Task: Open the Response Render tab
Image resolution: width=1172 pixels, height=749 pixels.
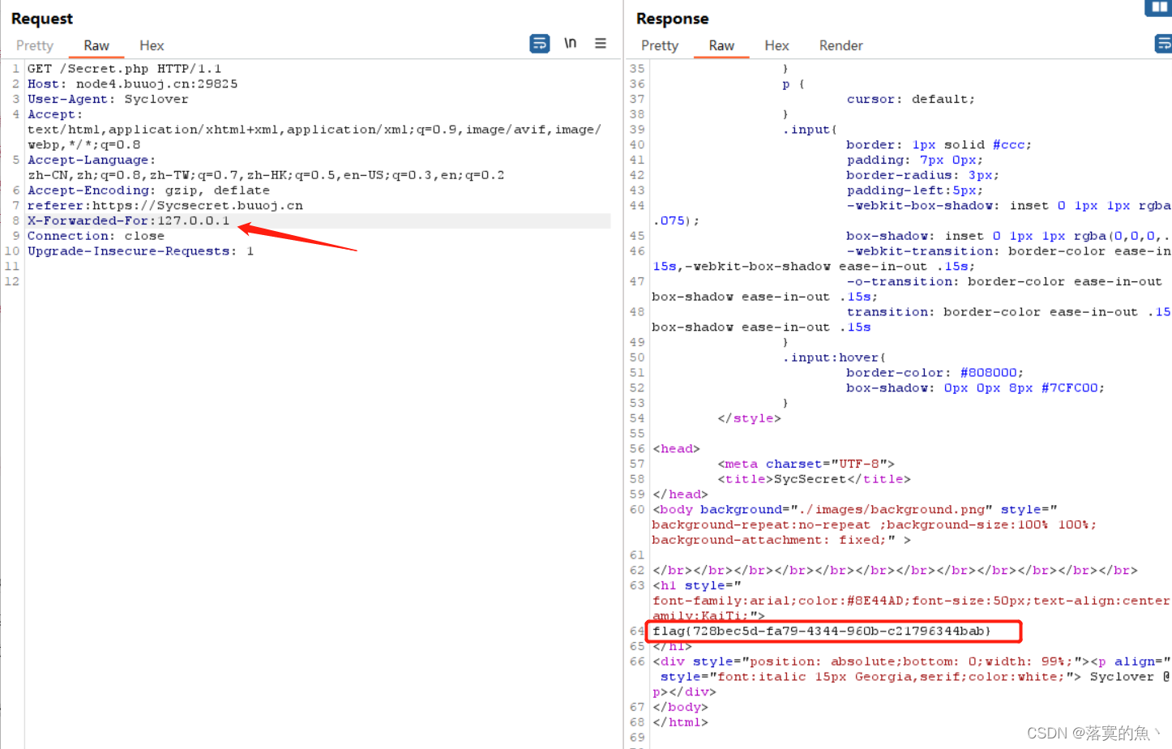Action: point(841,45)
